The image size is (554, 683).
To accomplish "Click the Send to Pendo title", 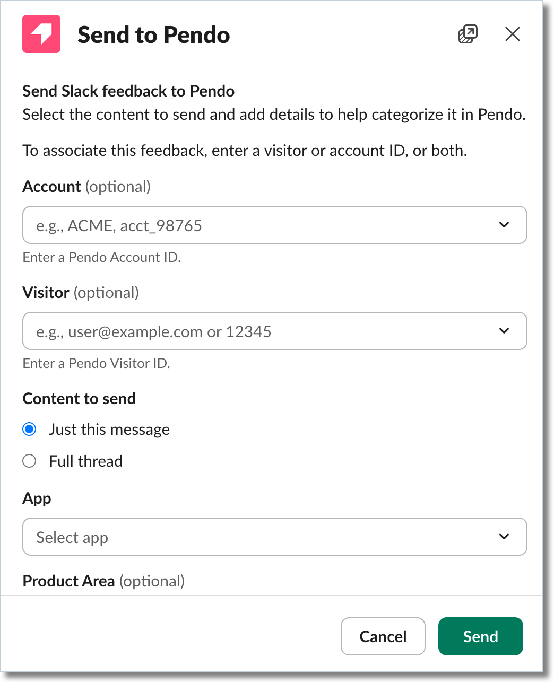I will 154,35.
